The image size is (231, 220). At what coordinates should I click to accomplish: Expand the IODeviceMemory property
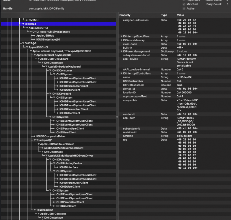click(x=121, y=40)
